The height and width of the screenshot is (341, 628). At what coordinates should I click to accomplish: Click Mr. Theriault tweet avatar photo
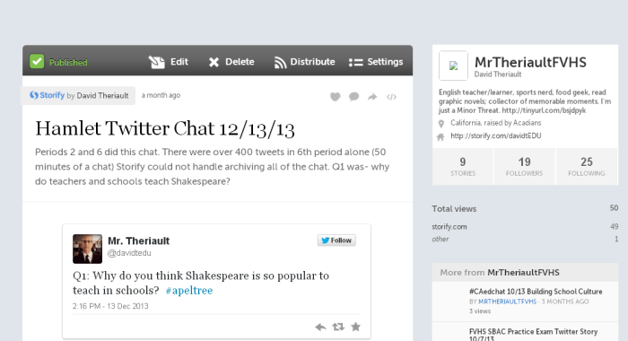(87, 249)
